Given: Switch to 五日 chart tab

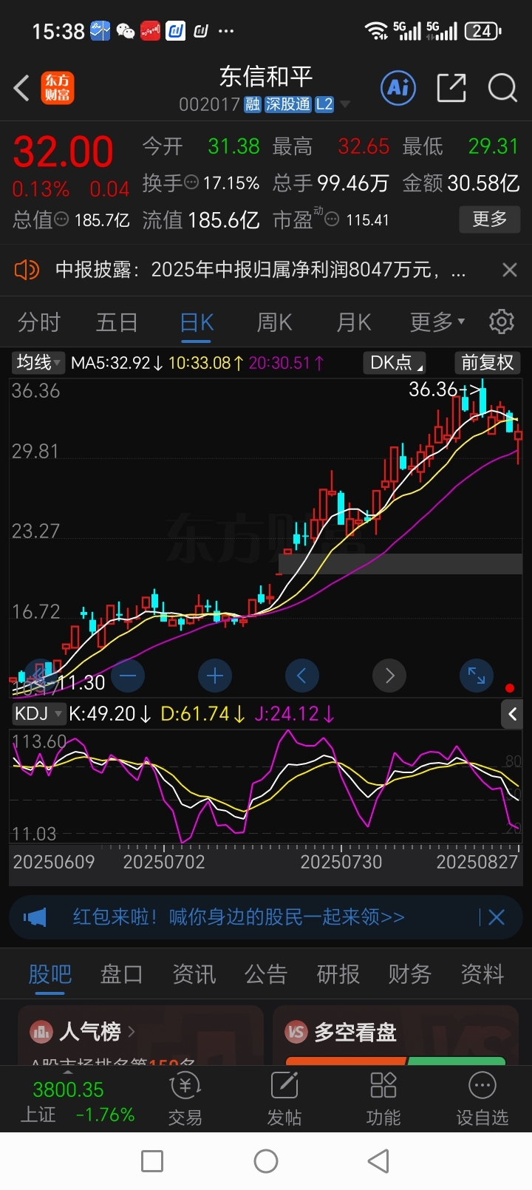Looking at the screenshot, I should [117, 322].
